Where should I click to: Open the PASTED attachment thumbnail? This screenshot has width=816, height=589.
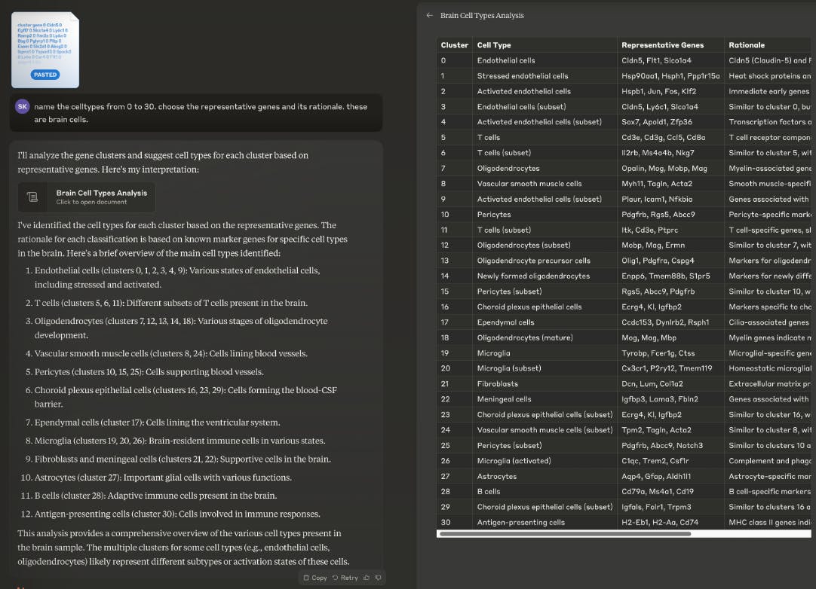(x=45, y=50)
